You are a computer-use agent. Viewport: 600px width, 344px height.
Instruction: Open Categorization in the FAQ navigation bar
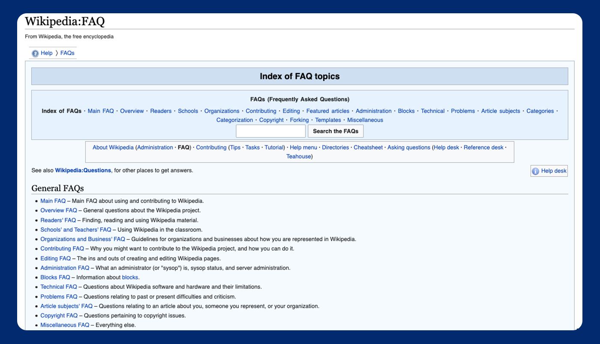click(234, 120)
